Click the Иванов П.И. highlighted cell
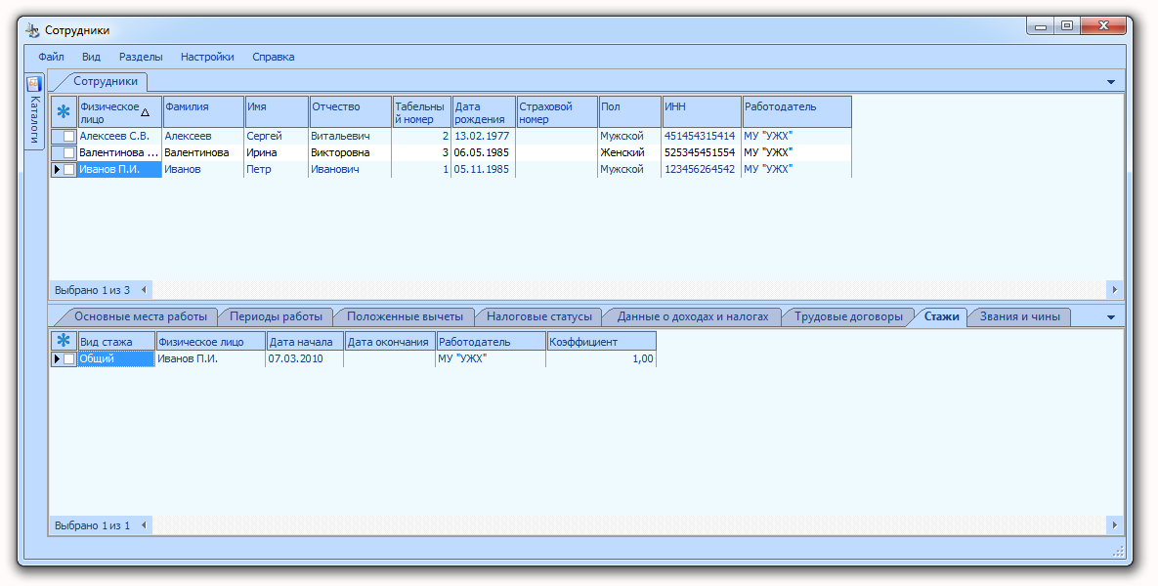This screenshot has width=1158, height=586. pos(119,169)
